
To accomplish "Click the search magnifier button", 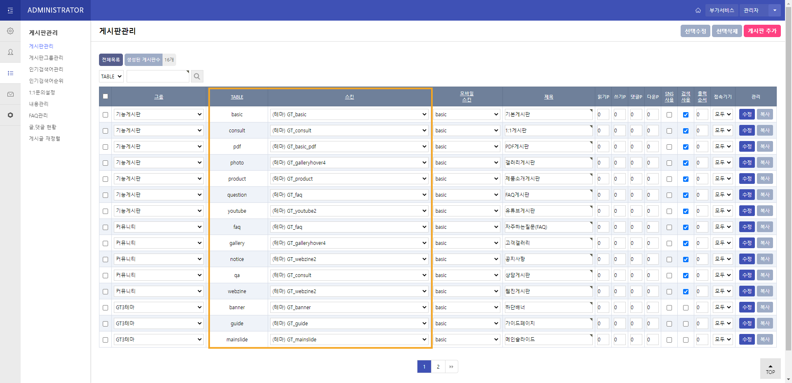I will [x=197, y=76].
